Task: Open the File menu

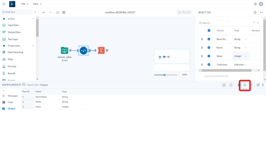Action: click(25, 4)
